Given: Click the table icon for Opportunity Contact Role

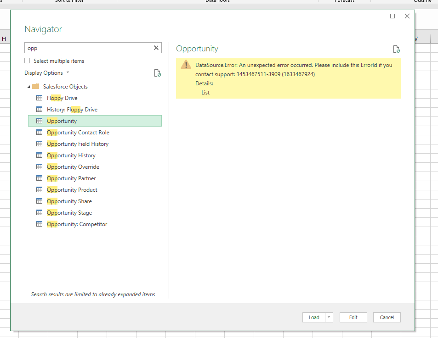Looking at the screenshot, I should [x=40, y=132].
